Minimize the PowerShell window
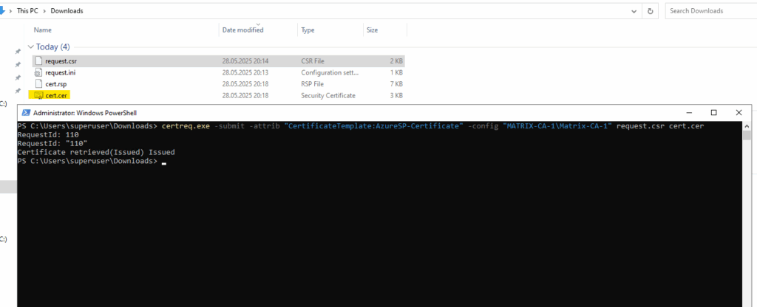Viewport: 757px width, 307px height. coord(688,113)
